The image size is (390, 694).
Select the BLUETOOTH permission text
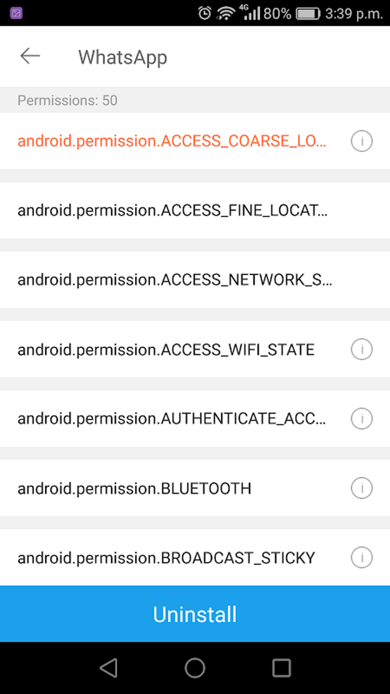134,488
